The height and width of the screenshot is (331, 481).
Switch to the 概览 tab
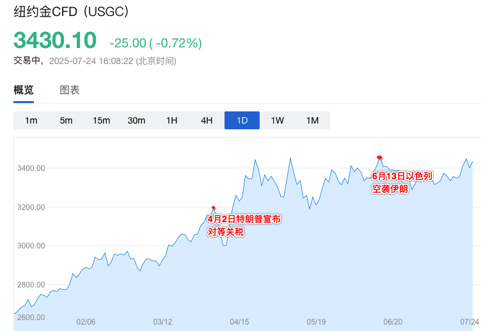coord(24,90)
